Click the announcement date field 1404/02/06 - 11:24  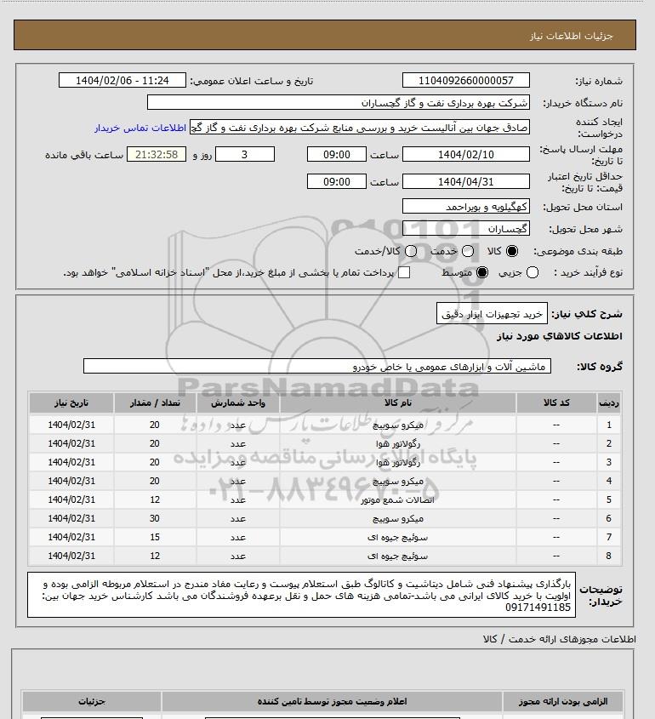[122, 80]
